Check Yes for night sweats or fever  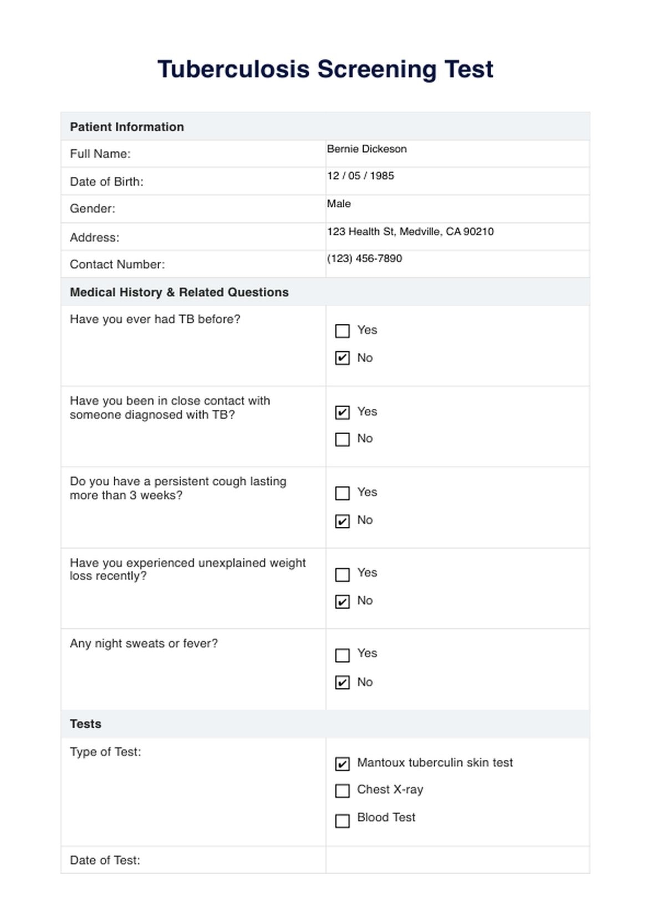(x=343, y=655)
